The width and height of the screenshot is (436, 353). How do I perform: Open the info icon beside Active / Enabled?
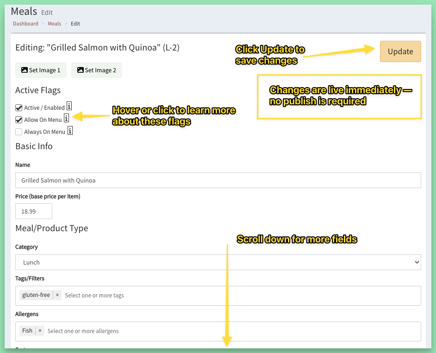click(x=69, y=106)
